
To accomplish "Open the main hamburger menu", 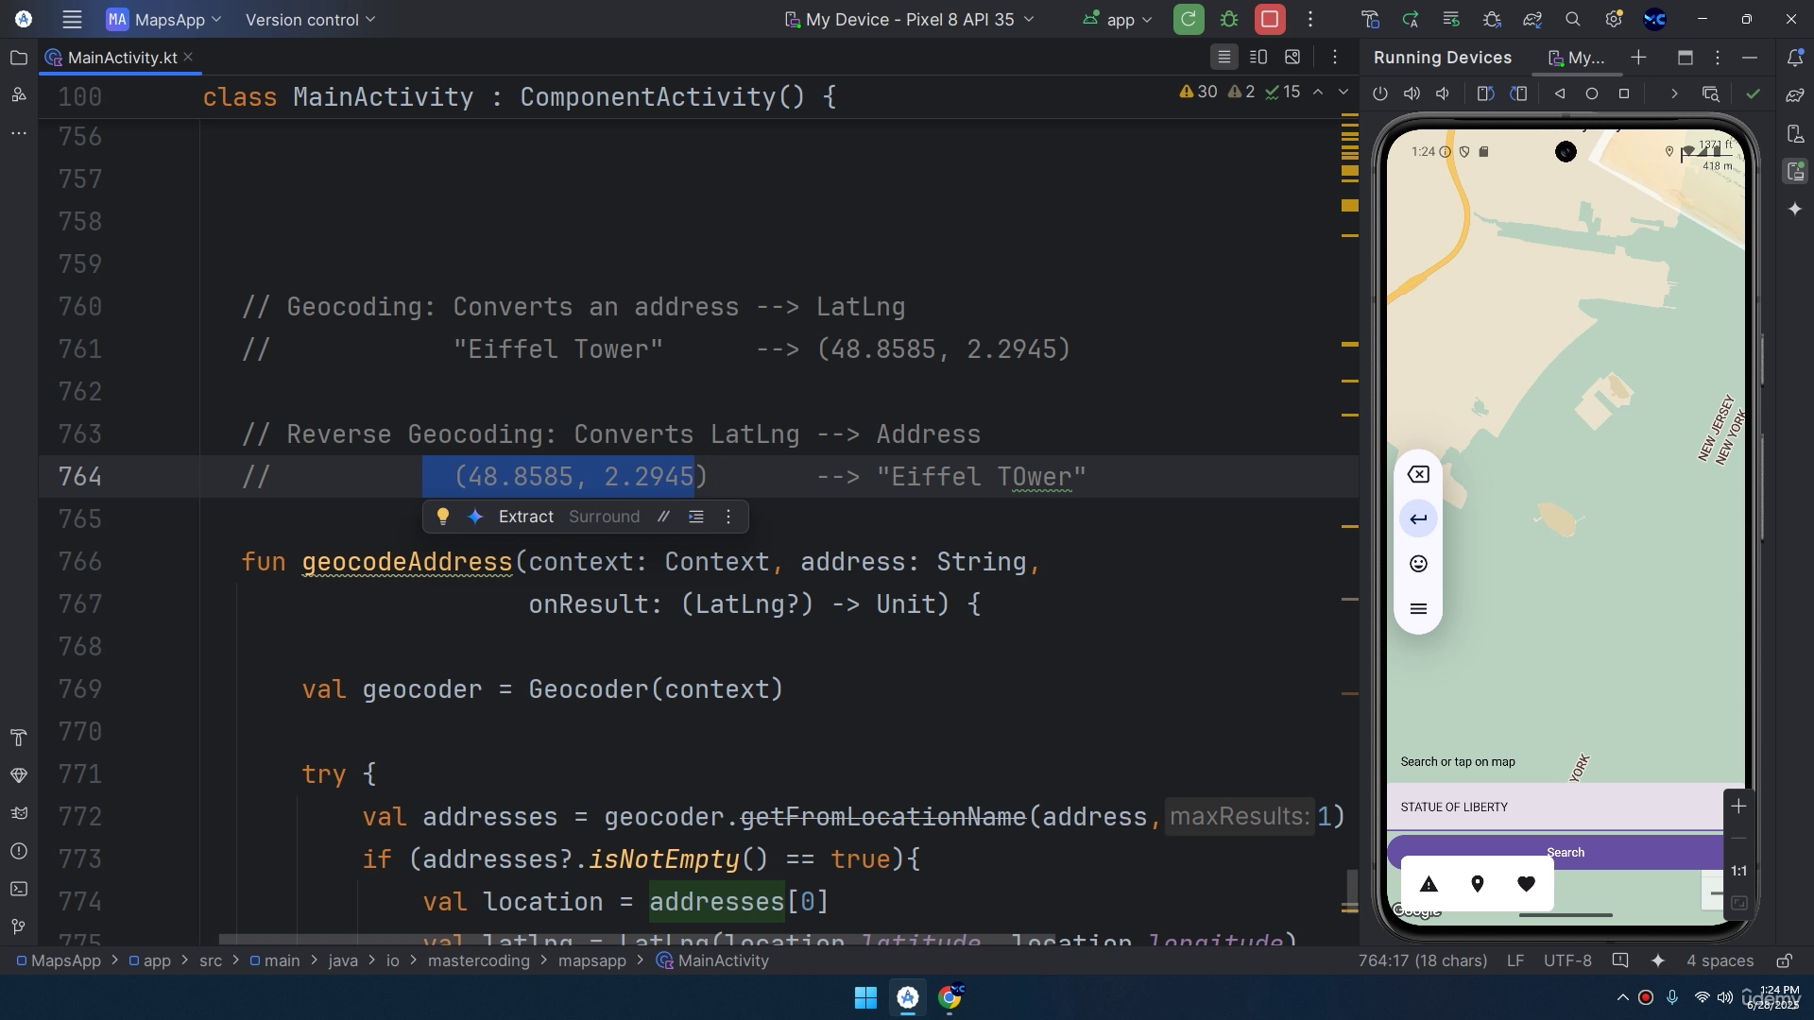I will point(72,19).
